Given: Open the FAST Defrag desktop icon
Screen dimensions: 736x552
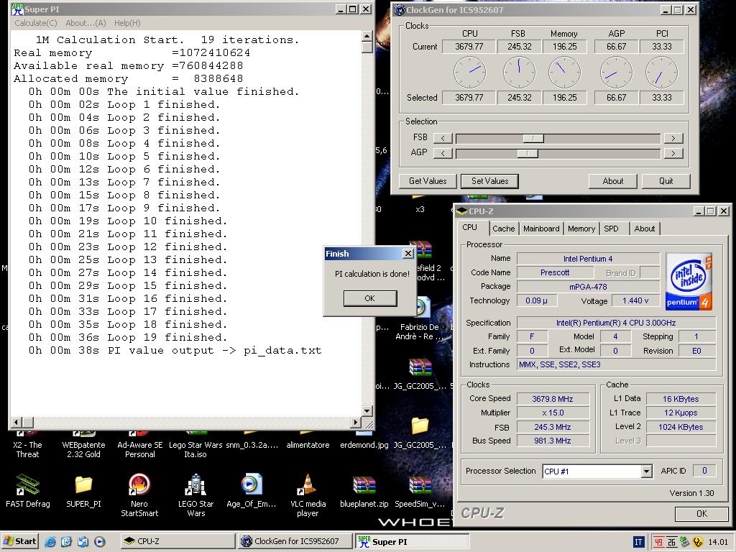Looking at the screenshot, I should pos(27,485).
